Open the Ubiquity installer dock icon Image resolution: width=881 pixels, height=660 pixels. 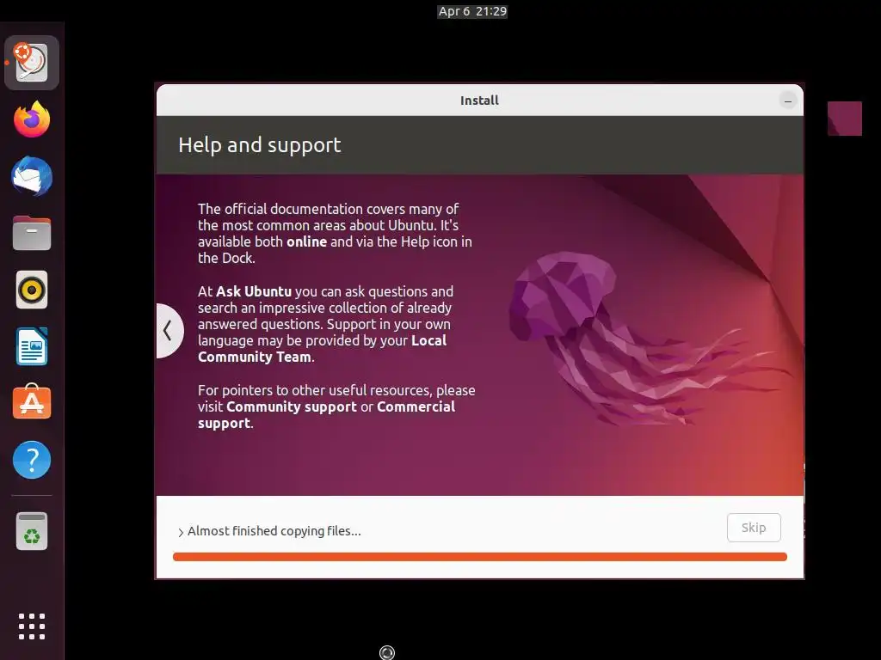[32, 62]
